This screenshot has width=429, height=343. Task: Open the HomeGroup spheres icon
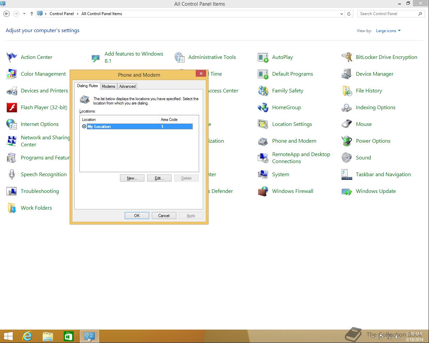click(263, 108)
